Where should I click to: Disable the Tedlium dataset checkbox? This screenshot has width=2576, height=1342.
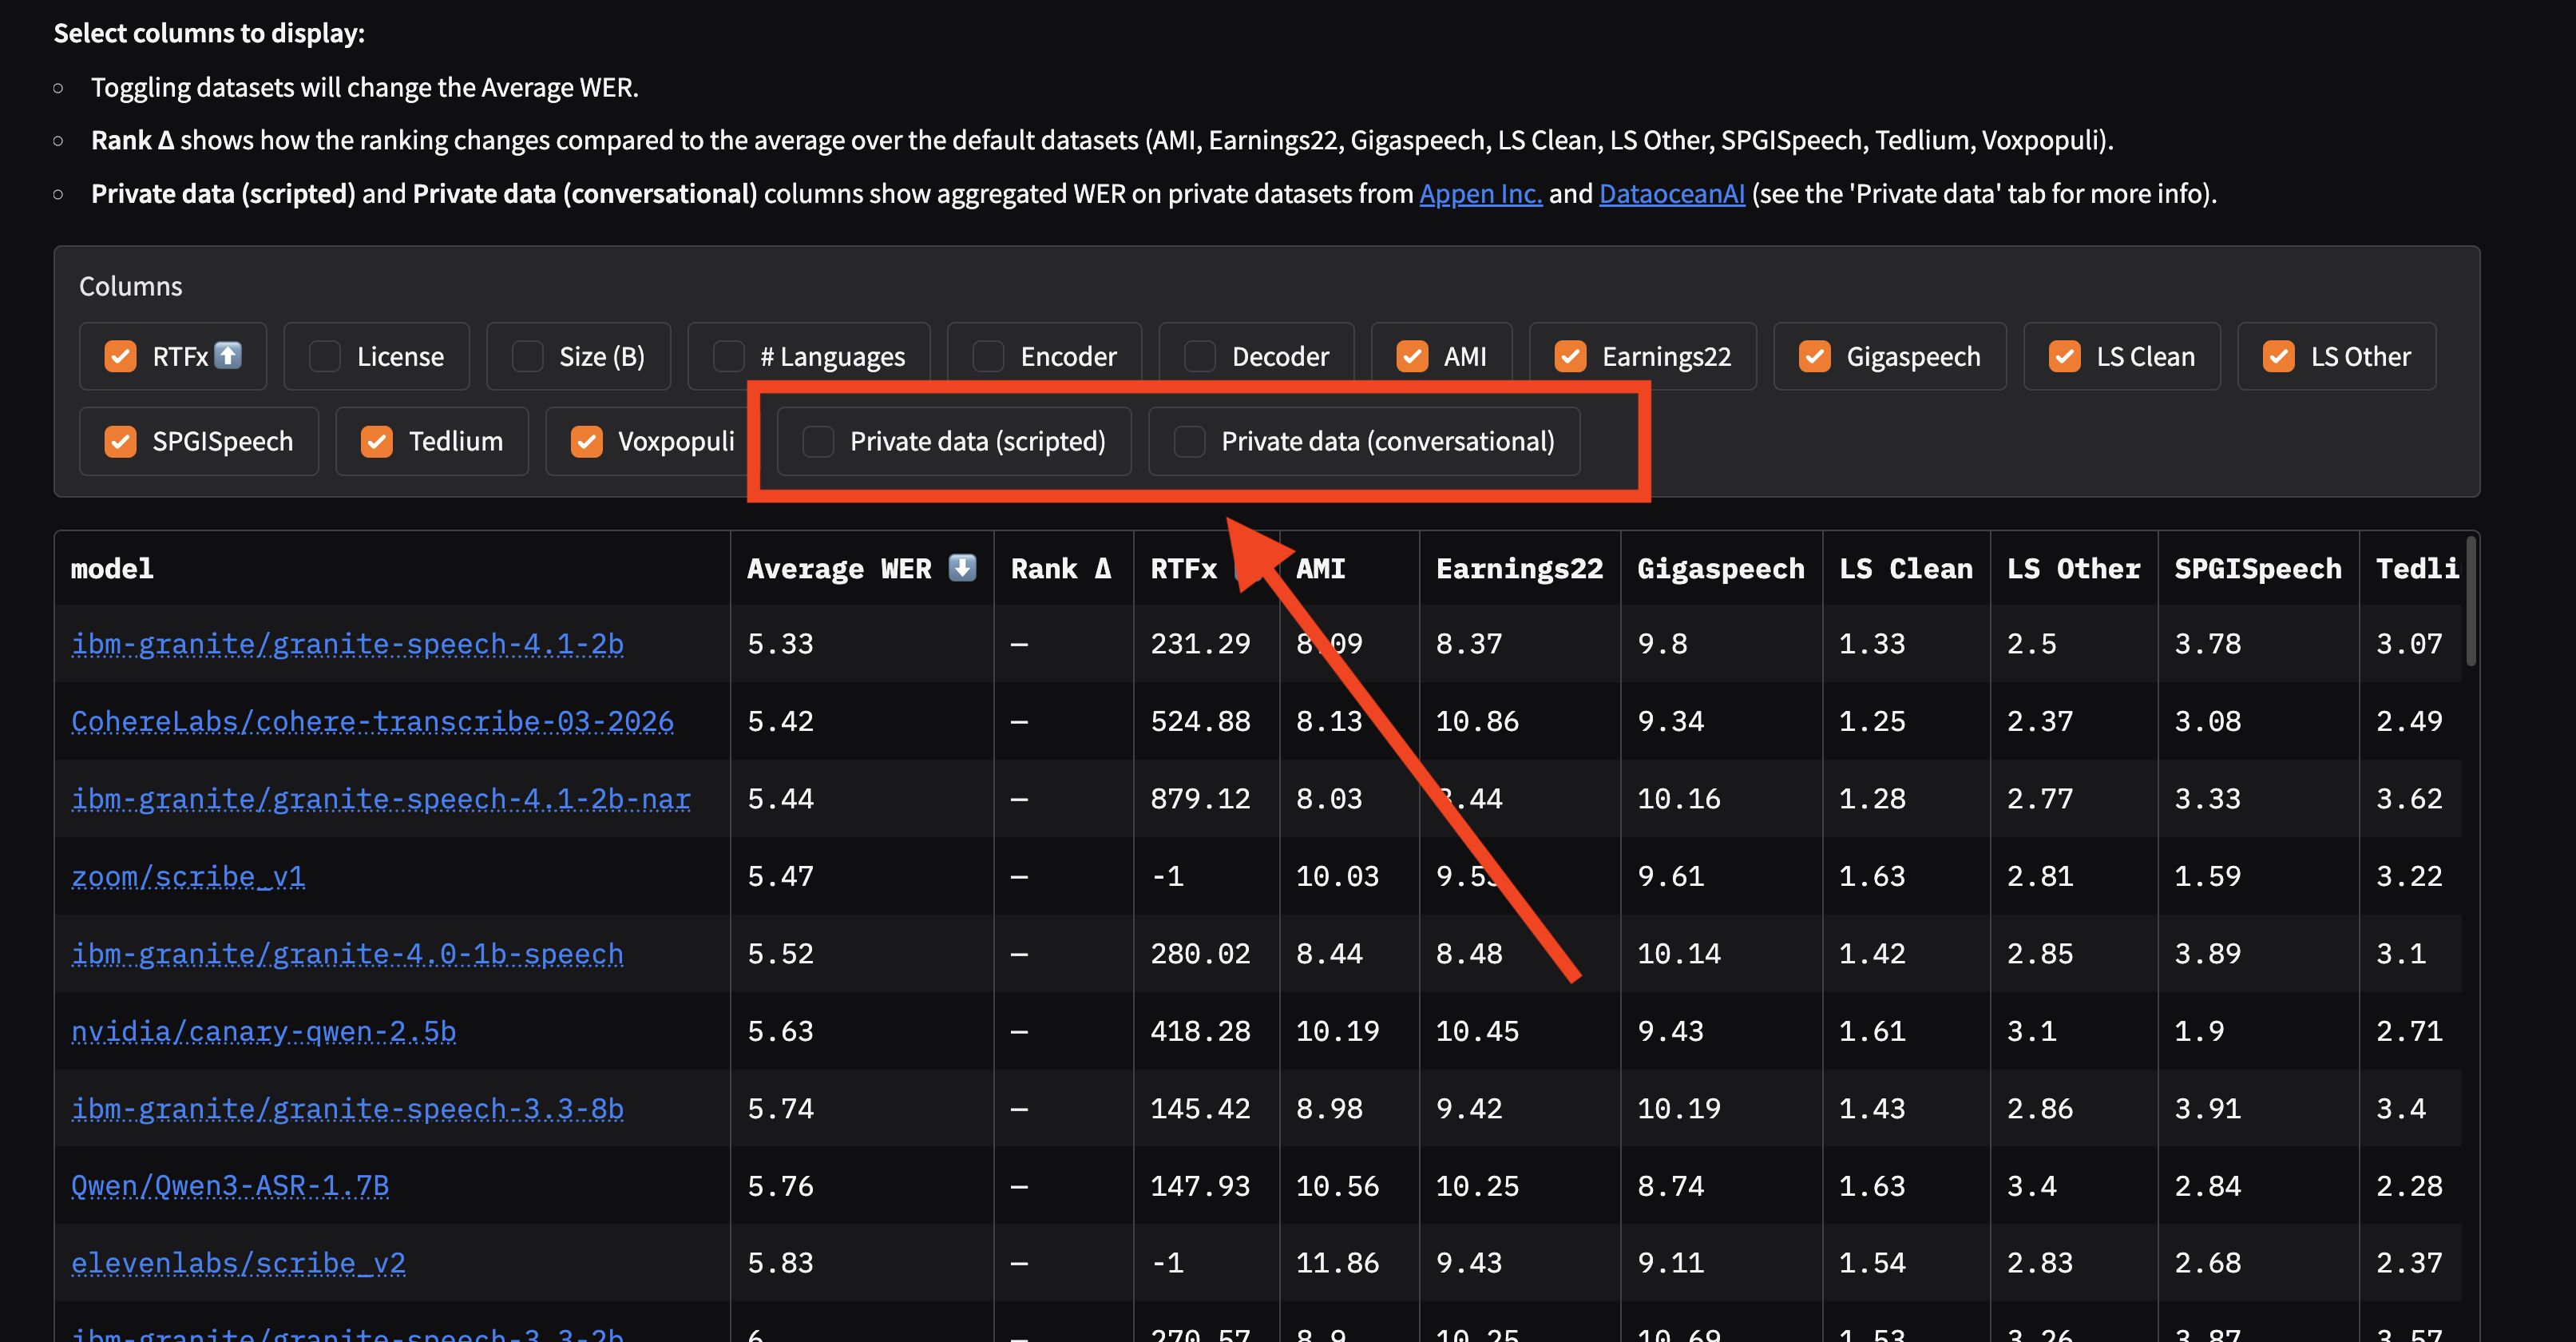[377, 441]
